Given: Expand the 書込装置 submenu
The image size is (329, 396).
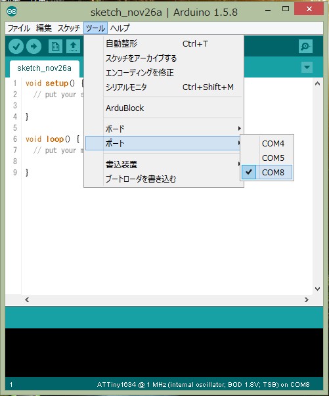Looking at the screenshot, I should (164, 164).
